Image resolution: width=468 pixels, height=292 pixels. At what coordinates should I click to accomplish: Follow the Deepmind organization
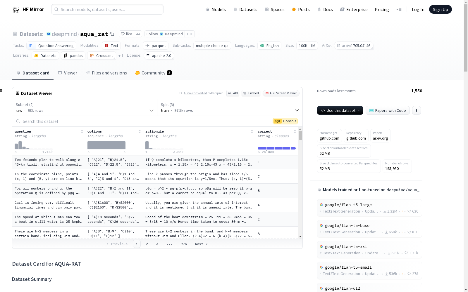tap(164, 34)
